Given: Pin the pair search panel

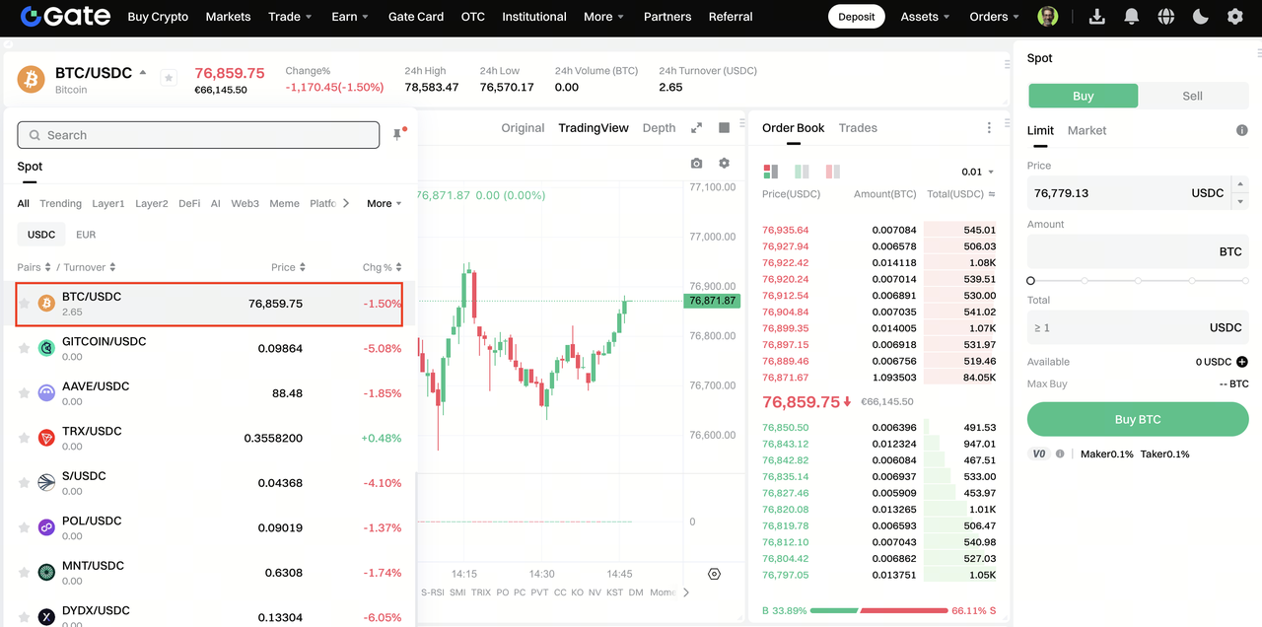Looking at the screenshot, I should [398, 134].
